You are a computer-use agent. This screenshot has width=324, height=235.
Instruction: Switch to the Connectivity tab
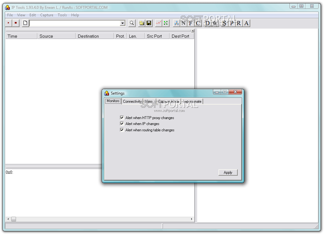click(132, 101)
